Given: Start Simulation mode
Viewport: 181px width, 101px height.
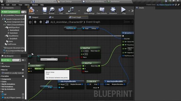Looking at the screenshot, I should (x=113, y=11).
